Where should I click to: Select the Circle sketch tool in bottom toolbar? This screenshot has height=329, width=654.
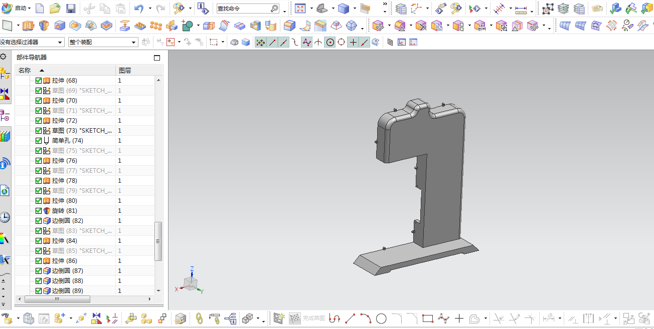[x=381, y=318]
